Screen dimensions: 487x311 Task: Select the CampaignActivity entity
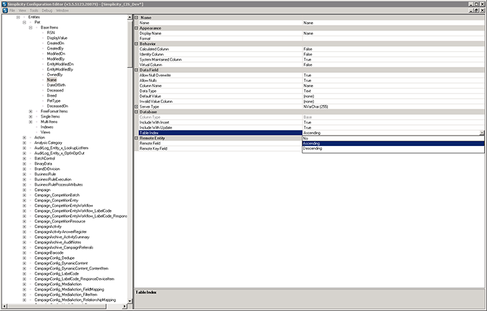click(48, 227)
